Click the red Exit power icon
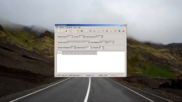 tap(123, 31)
